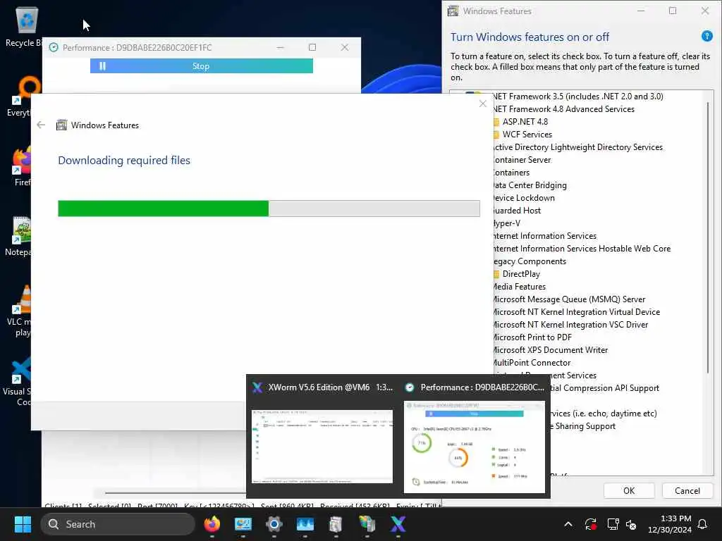The image size is (722, 541).
Task: Select the WCF Services feature
Action: (527, 135)
